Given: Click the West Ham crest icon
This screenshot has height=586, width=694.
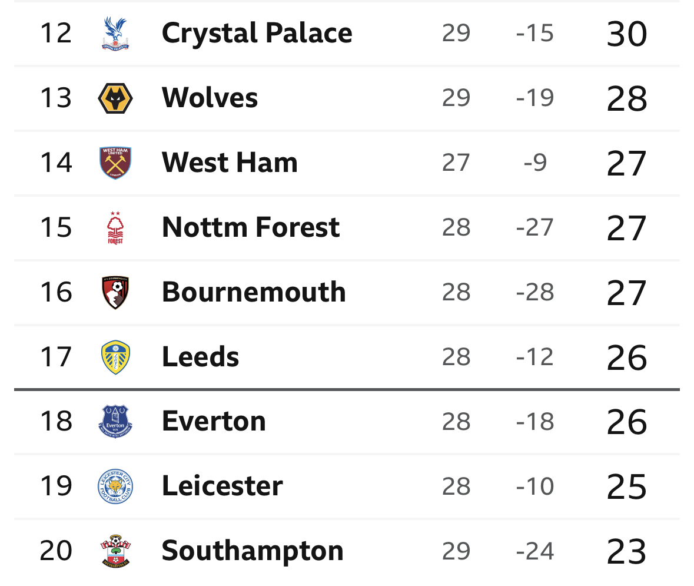Looking at the screenshot, I should pyautogui.click(x=115, y=163).
